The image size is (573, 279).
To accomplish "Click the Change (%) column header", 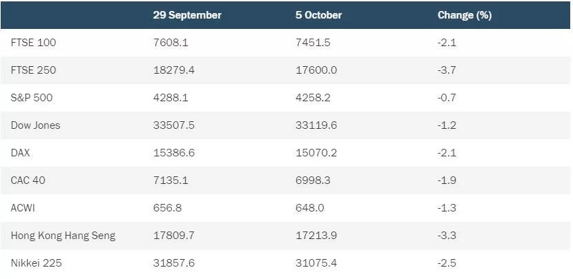I will pyautogui.click(x=465, y=15).
